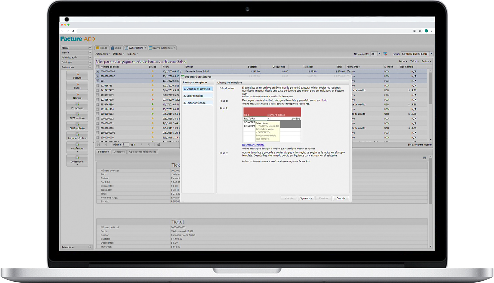494x283 pixels.
Task: Uncheck ticket 00000000003 checkbox
Action: click(97, 71)
